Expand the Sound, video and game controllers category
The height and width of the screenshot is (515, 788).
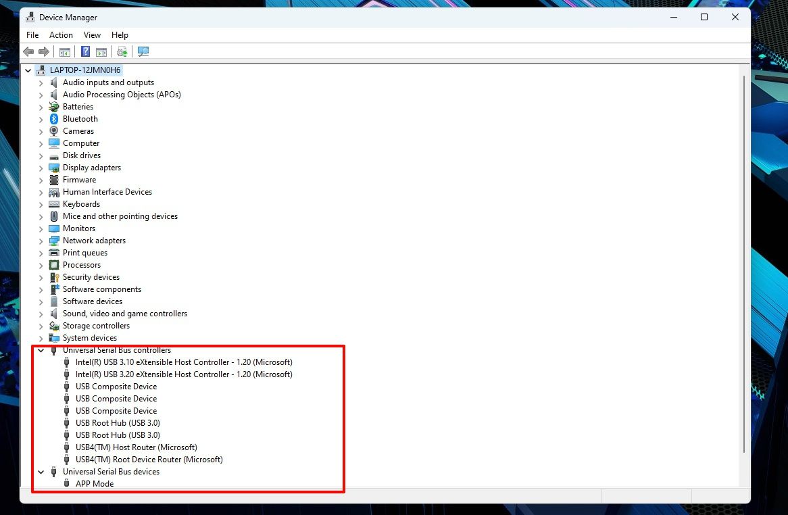click(41, 313)
